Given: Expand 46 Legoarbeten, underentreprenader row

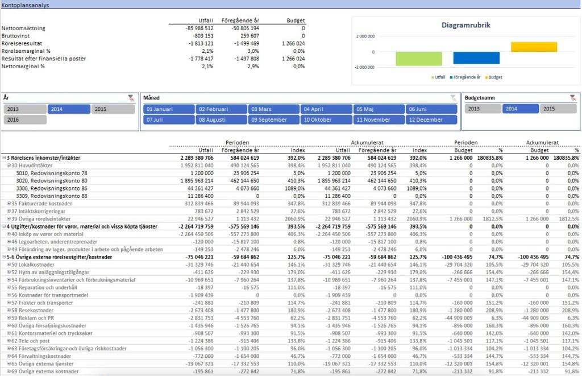Looking at the screenshot, I should tap(9, 242).
